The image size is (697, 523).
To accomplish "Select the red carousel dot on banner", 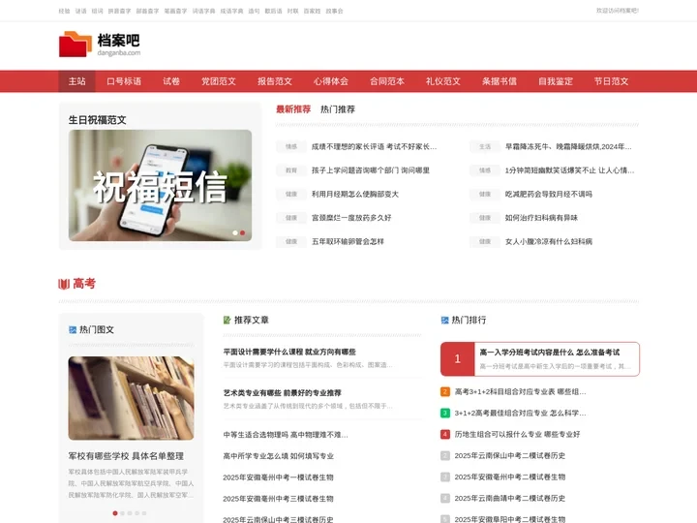I will [243, 233].
